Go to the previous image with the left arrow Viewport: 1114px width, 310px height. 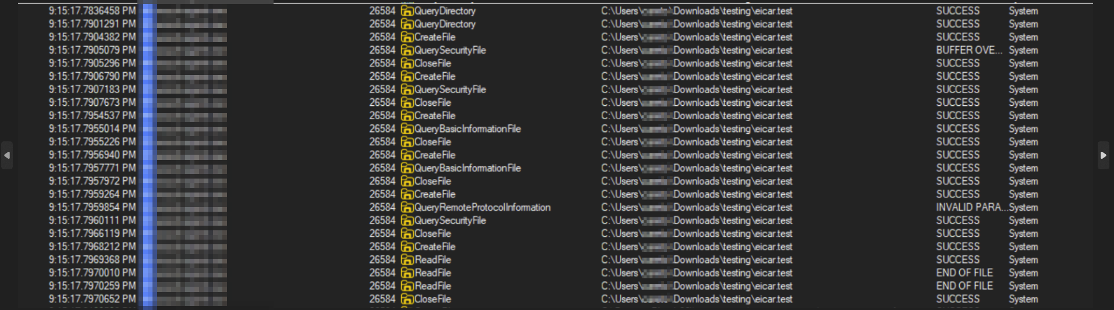pyautogui.click(x=7, y=155)
